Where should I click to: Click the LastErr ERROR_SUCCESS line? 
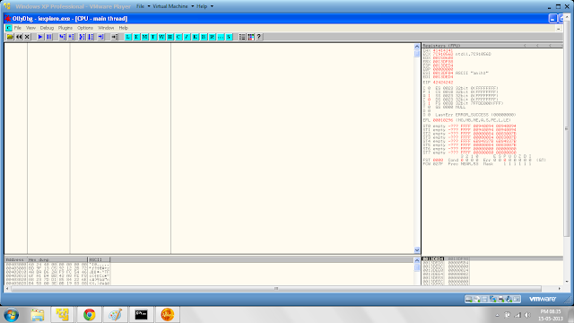[x=475, y=115]
